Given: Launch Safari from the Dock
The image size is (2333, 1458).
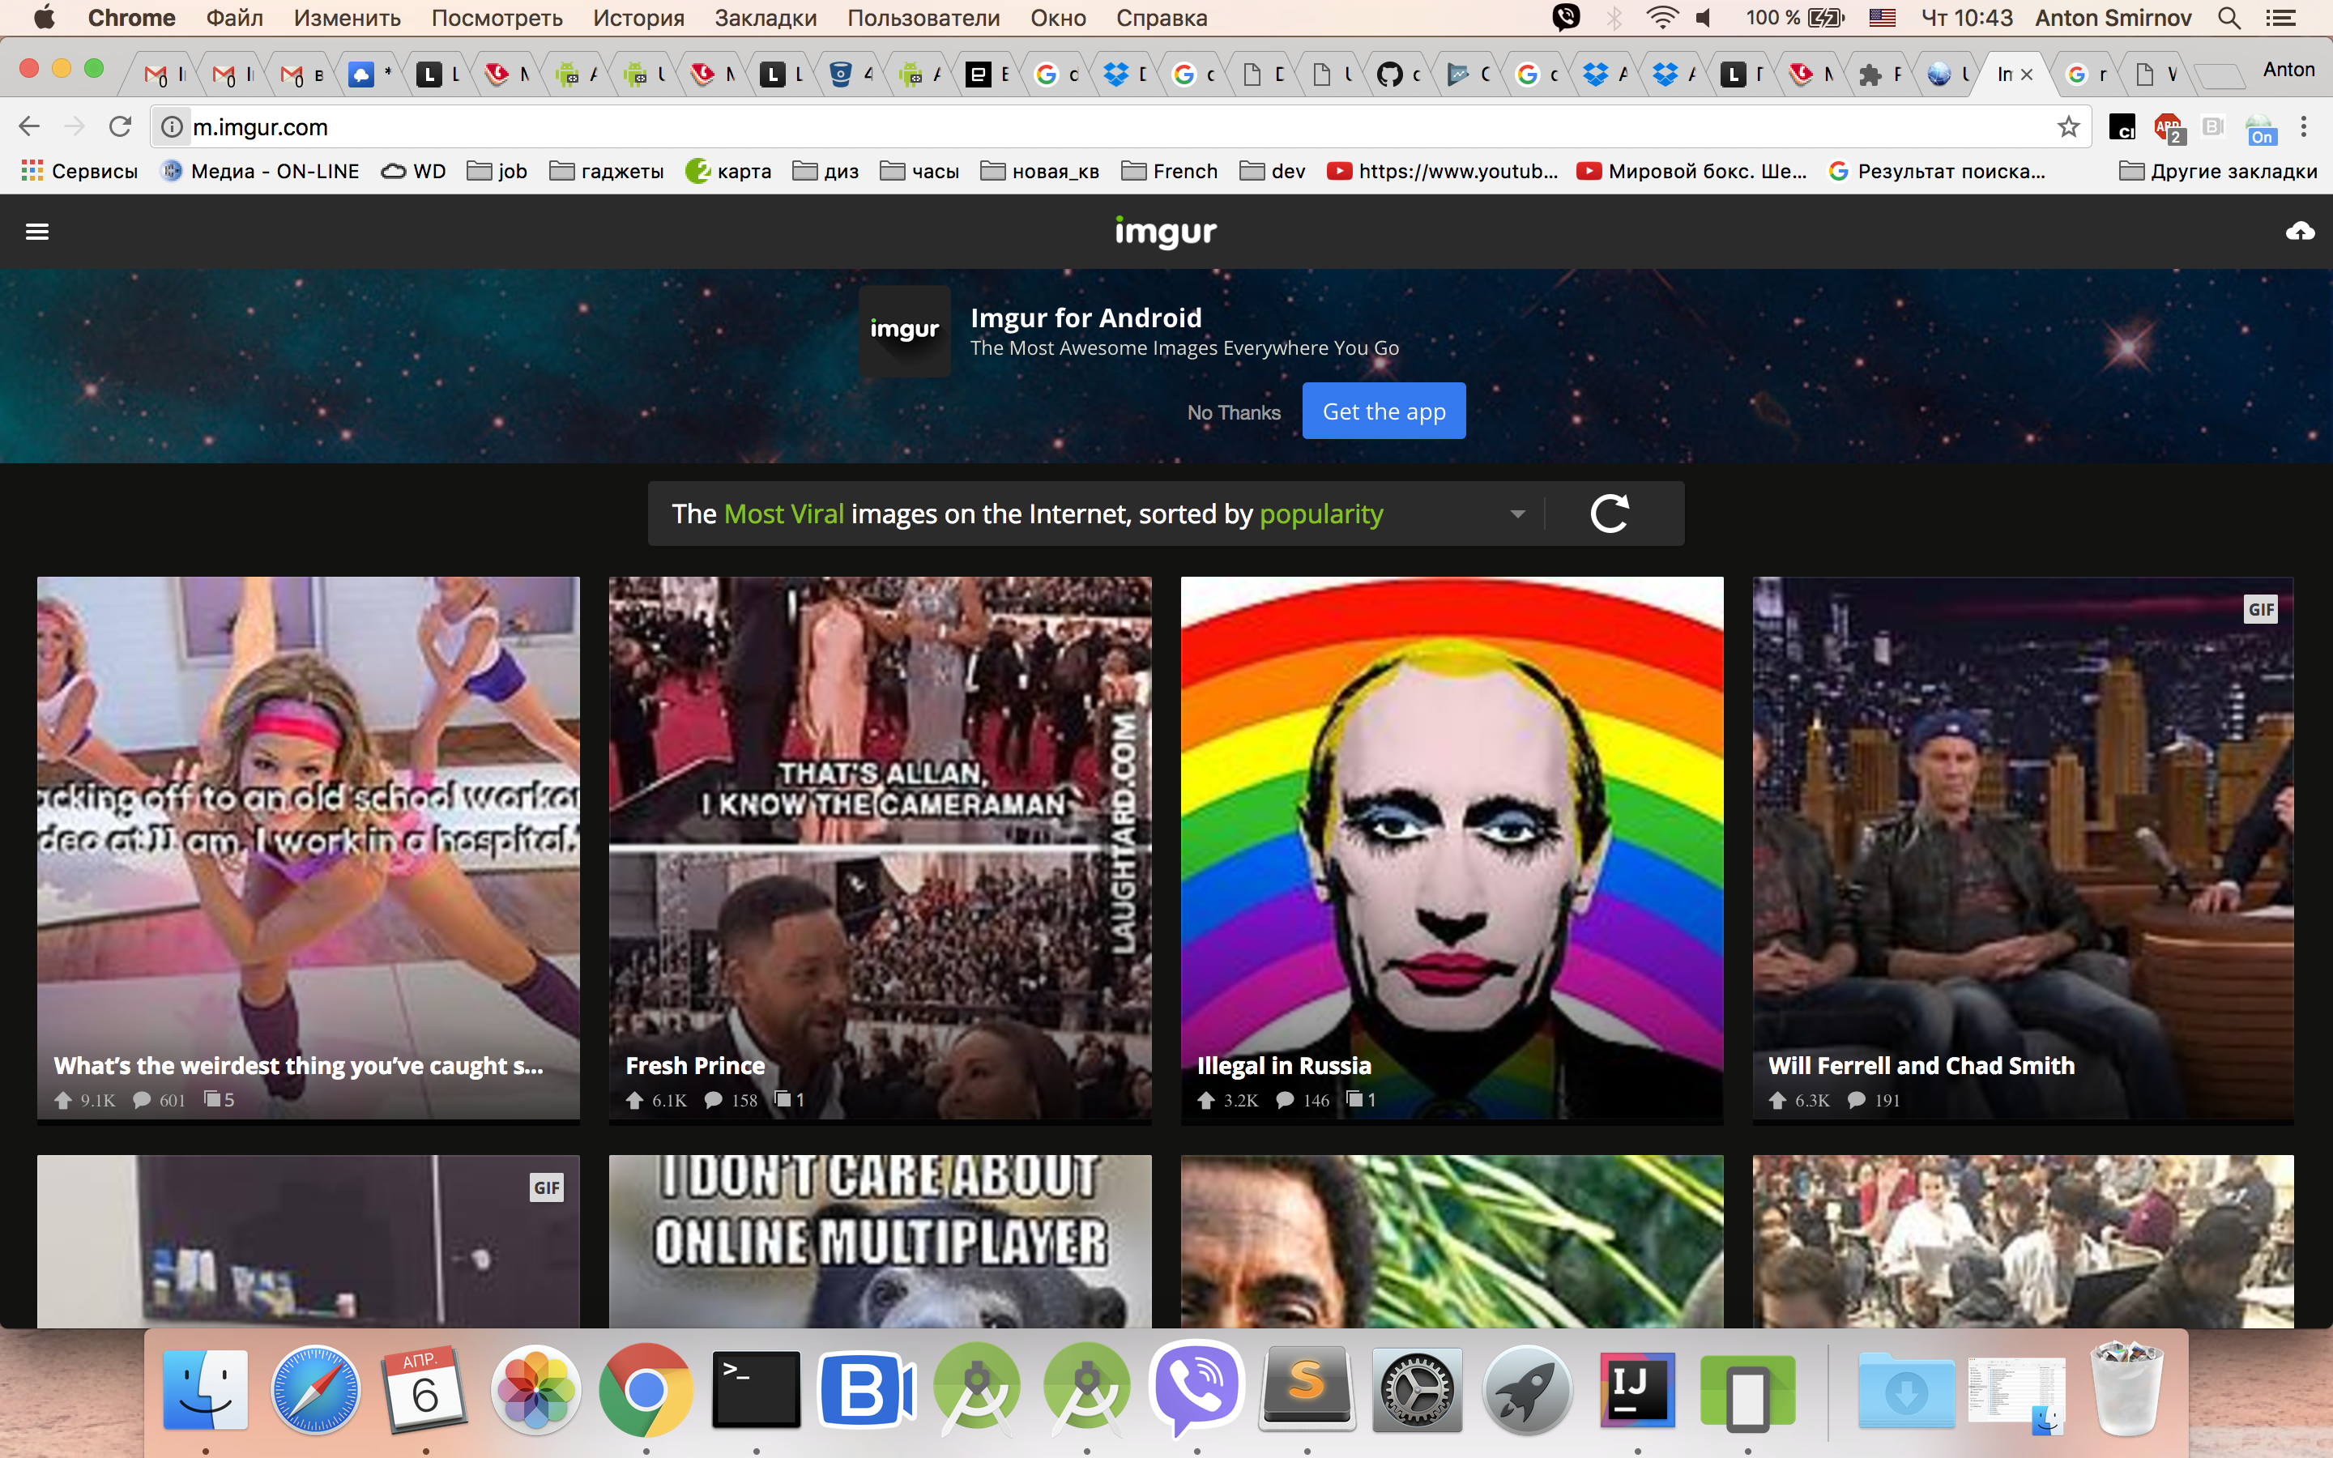Looking at the screenshot, I should [x=315, y=1389].
